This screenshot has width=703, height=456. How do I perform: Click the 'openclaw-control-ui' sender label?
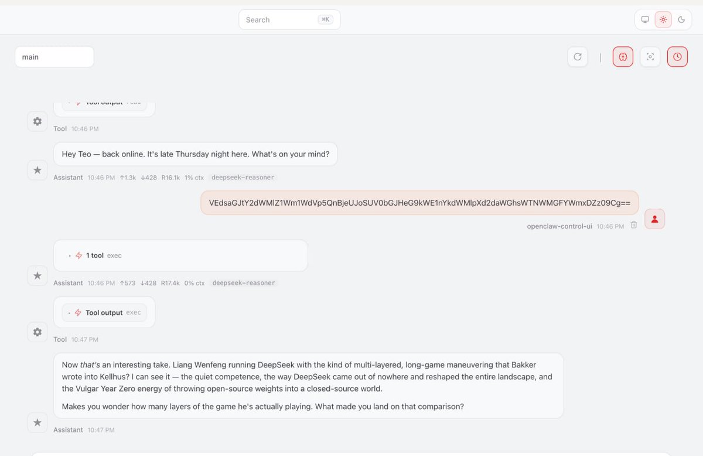point(559,226)
